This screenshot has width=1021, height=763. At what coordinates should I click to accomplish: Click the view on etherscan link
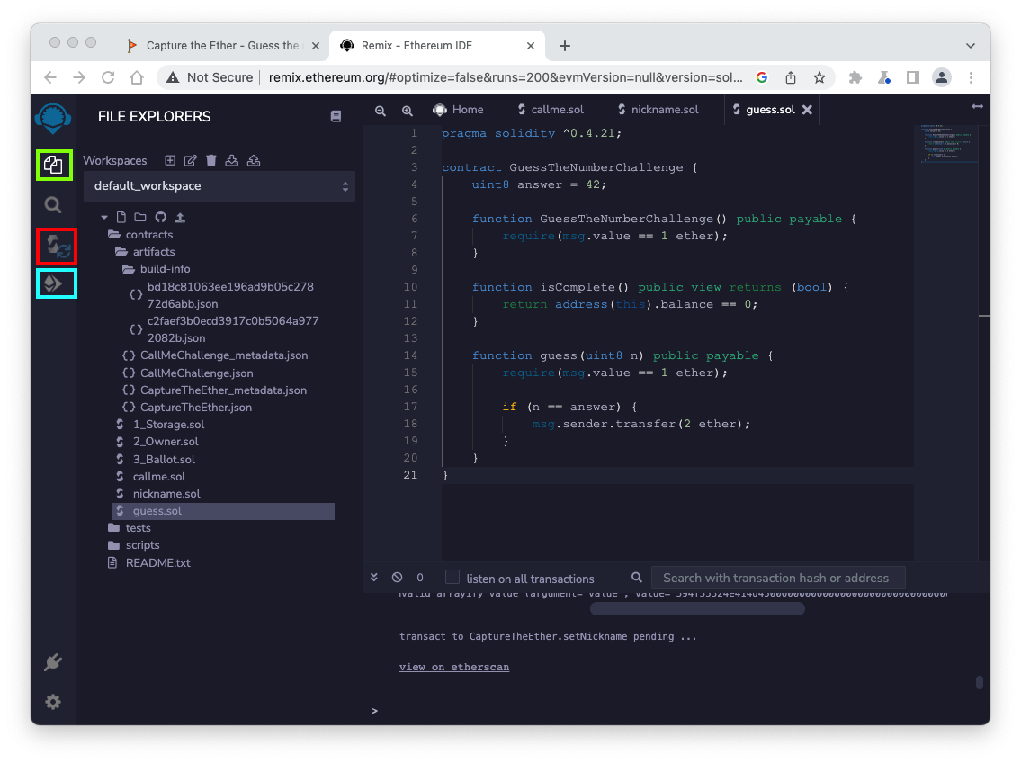click(454, 667)
